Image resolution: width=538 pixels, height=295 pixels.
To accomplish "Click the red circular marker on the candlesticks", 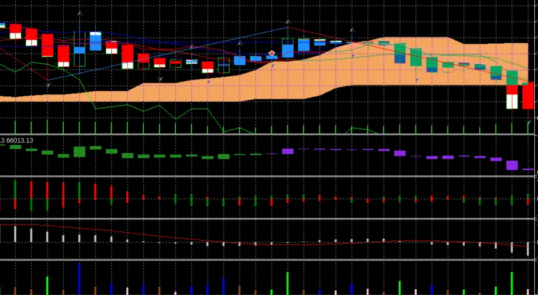I will tap(272, 54).
